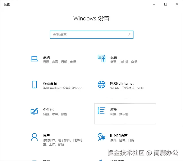Minimize the 设置 window
This screenshot has width=183, height=161.
point(154,4)
